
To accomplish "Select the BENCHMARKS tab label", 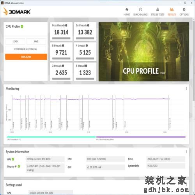I will (x=140, y=14).
